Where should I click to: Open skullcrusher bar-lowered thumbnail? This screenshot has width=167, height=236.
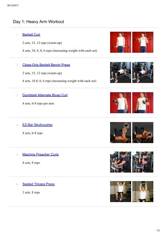[x=143, y=132]
